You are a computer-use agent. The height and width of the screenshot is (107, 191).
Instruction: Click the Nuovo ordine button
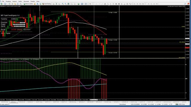28,4
